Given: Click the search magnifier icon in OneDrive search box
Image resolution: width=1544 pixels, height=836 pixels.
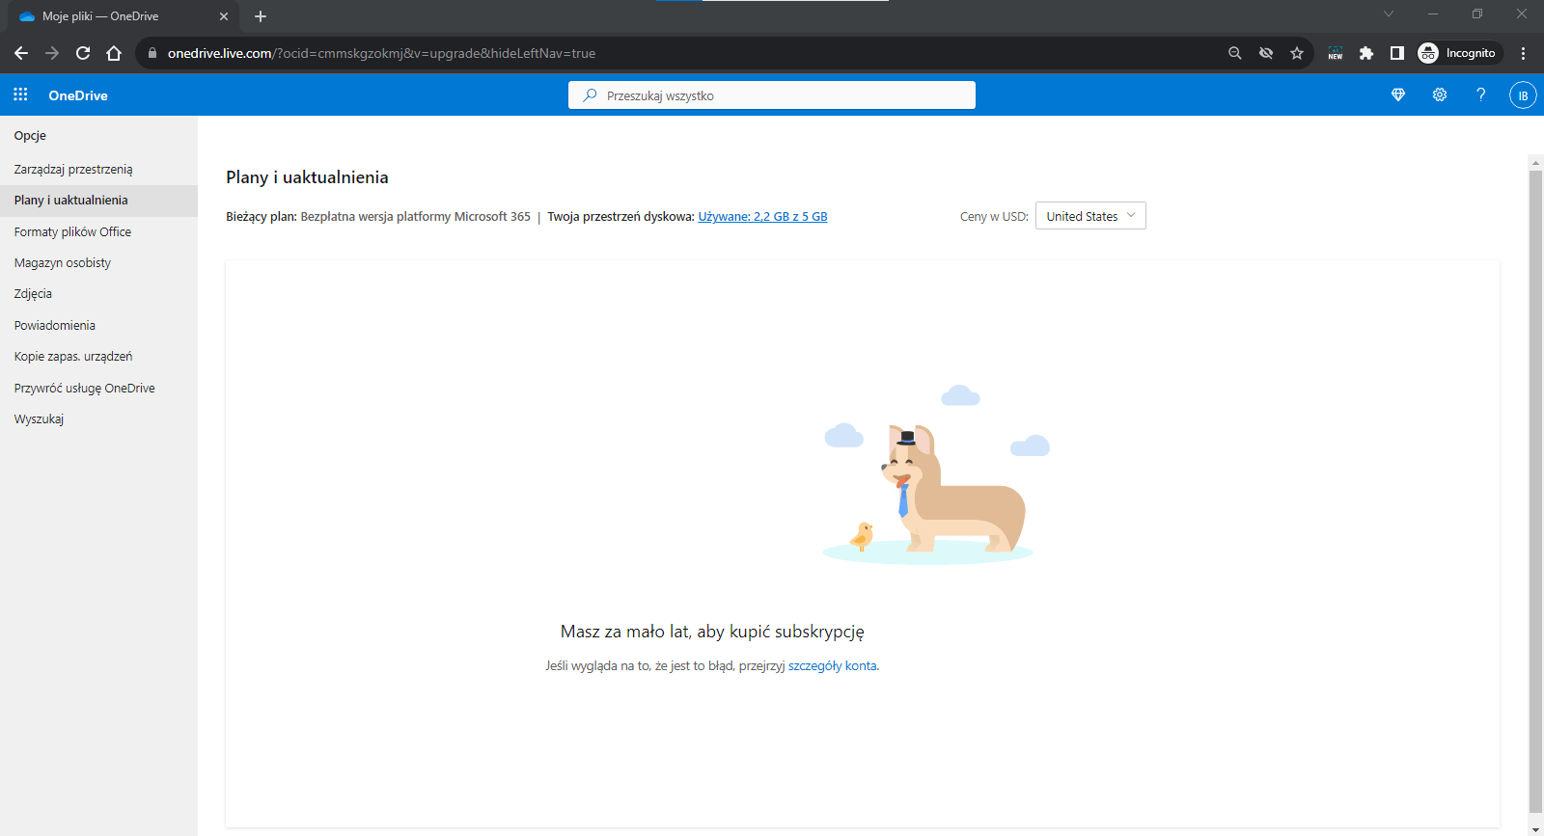Looking at the screenshot, I should (x=590, y=95).
